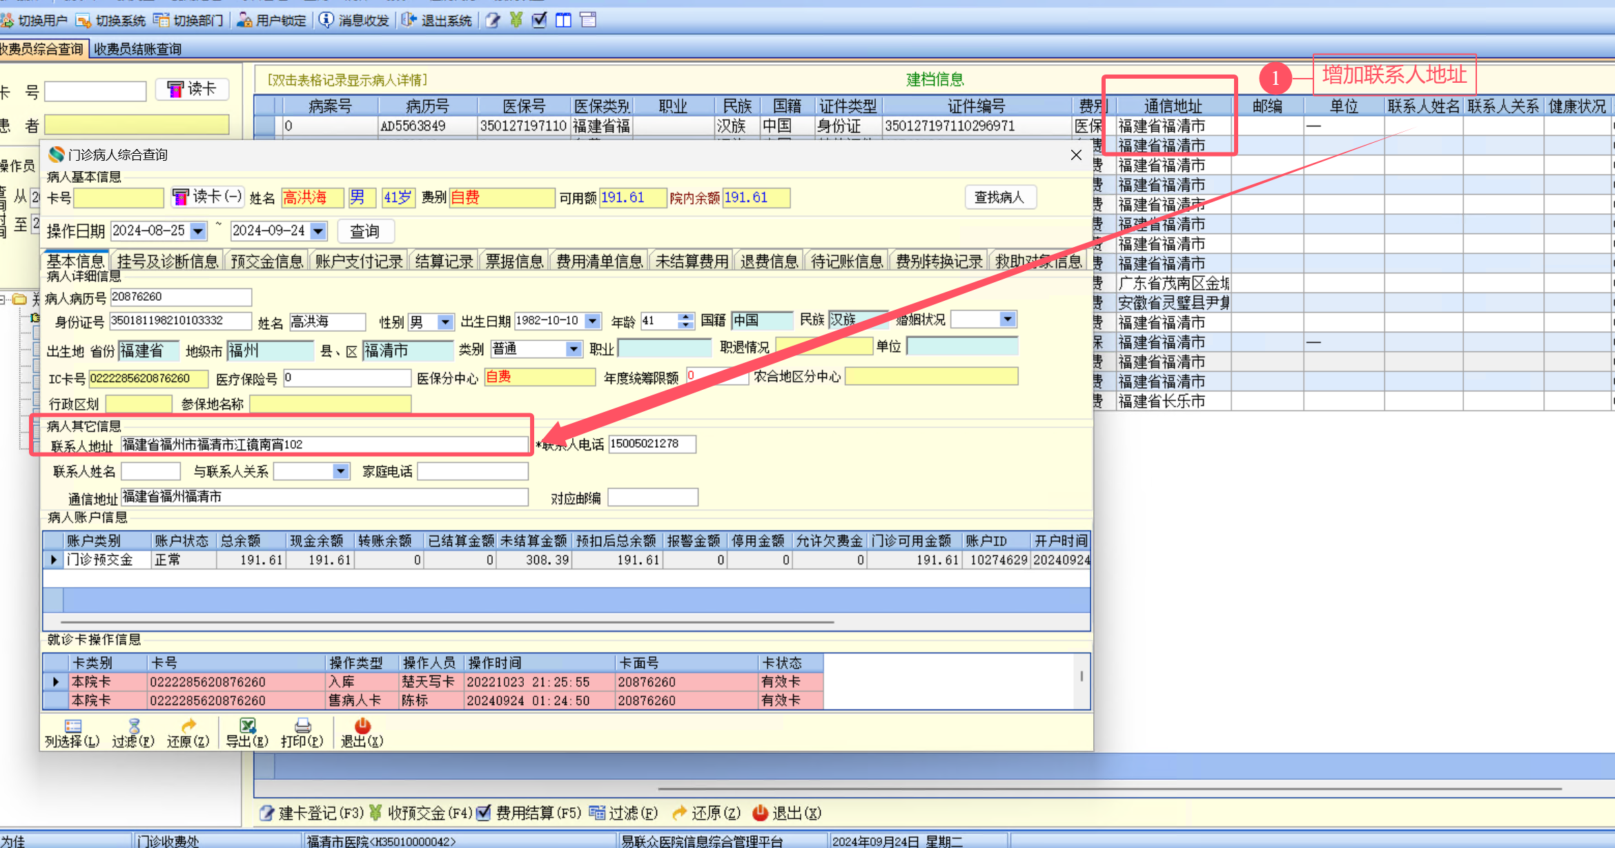Click the 切换用户 toolbar icon

pos(7,21)
